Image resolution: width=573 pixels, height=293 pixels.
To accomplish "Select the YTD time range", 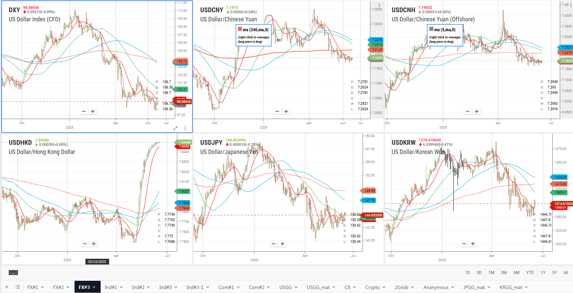I will tap(530, 272).
